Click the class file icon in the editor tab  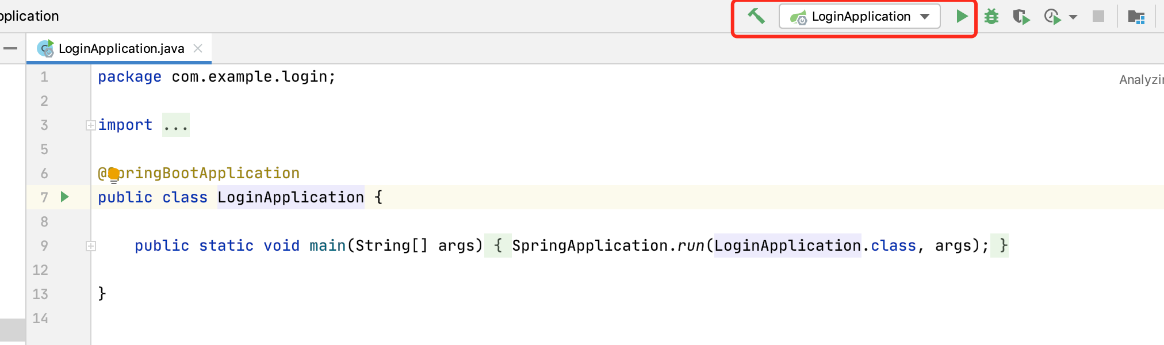pos(45,48)
